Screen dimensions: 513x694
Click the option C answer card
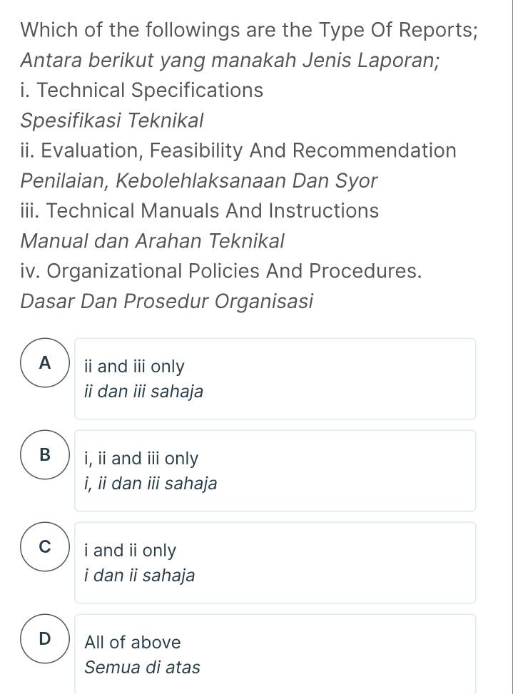tap(275, 562)
